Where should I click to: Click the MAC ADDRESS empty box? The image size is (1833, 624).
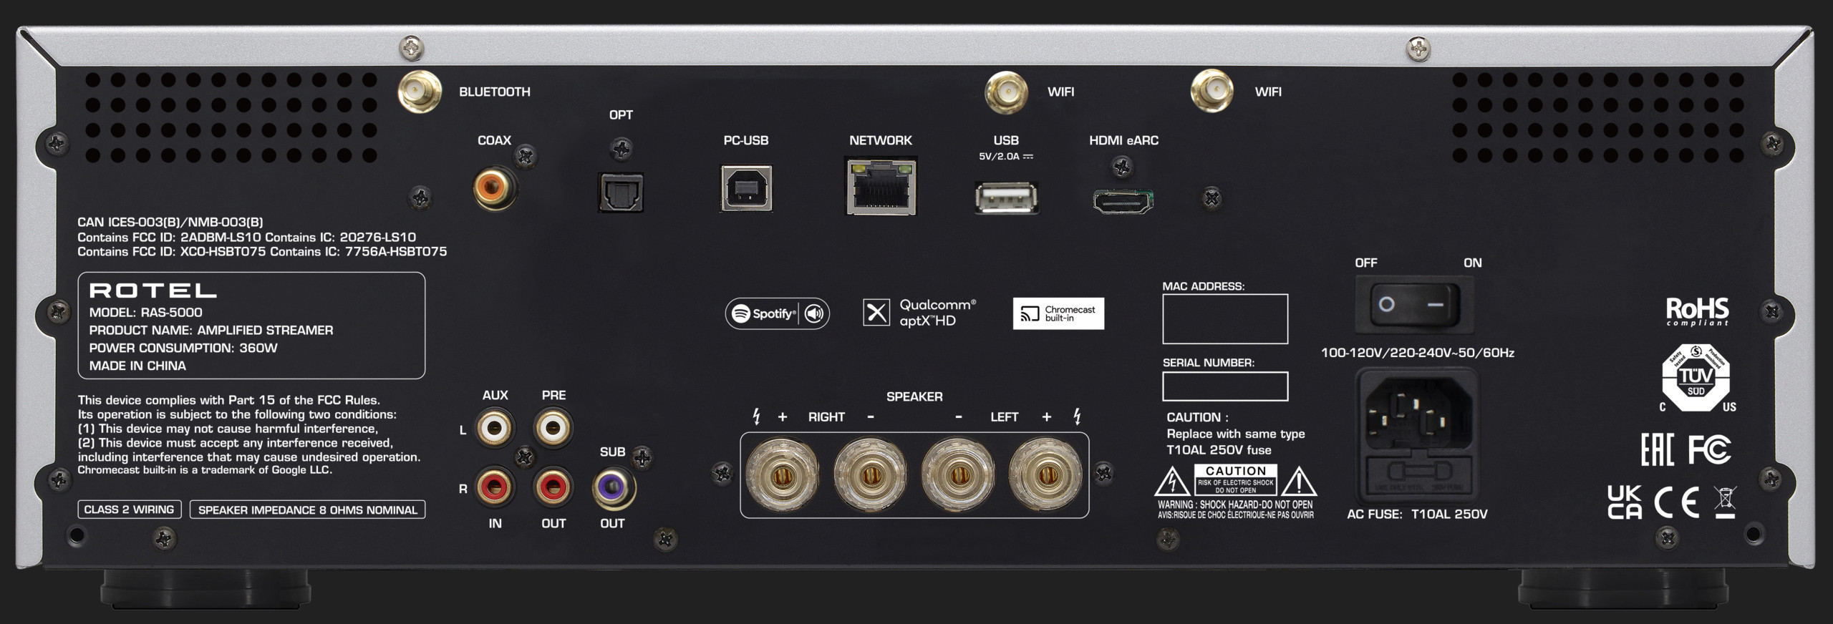[x=1224, y=319]
